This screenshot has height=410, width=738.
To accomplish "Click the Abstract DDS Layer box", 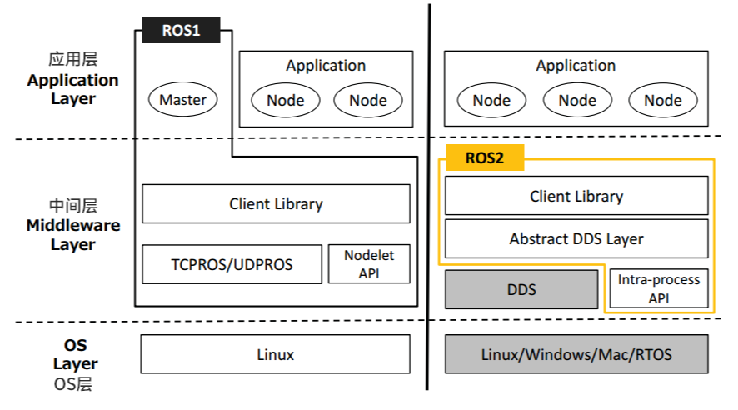I will point(576,238).
